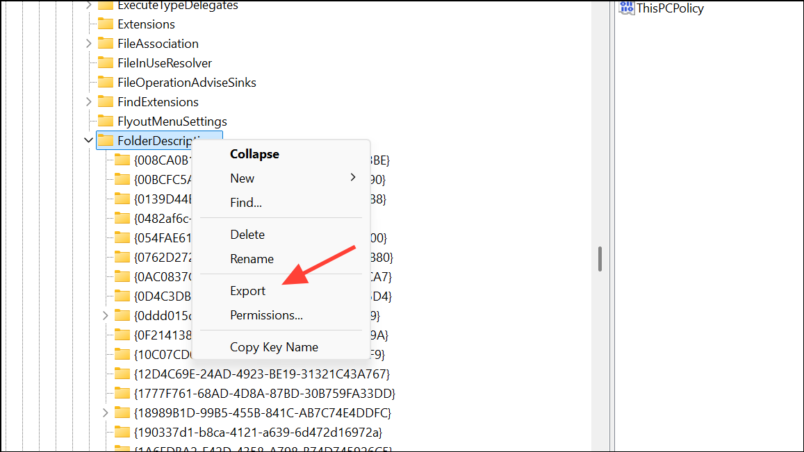Click the vertical scrollbar thumb
This screenshot has height=452, width=804.
pyautogui.click(x=599, y=260)
